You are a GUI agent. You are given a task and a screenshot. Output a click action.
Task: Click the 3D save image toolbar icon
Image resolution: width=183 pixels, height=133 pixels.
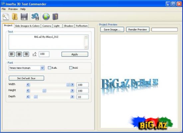35,17
